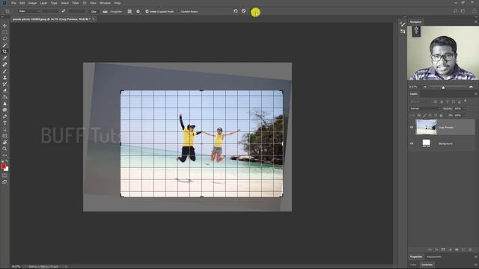Select the Magic Wand tool
479x269 pixels.
coord(4,45)
